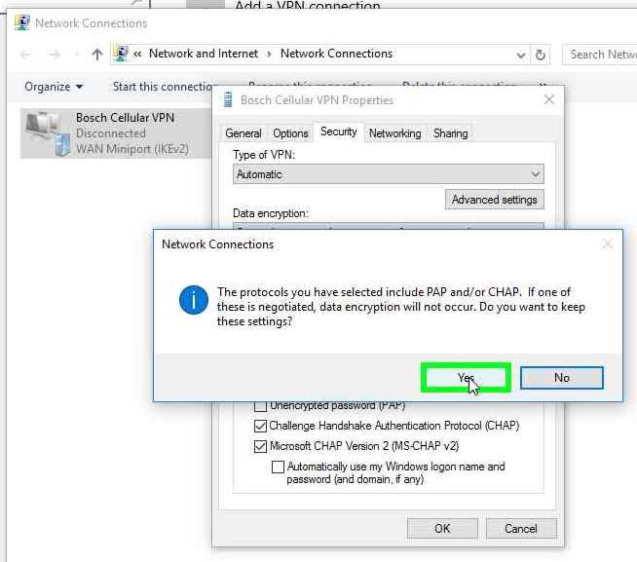The image size is (637, 562).
Task: Select the Security tab
Action: 338,131
